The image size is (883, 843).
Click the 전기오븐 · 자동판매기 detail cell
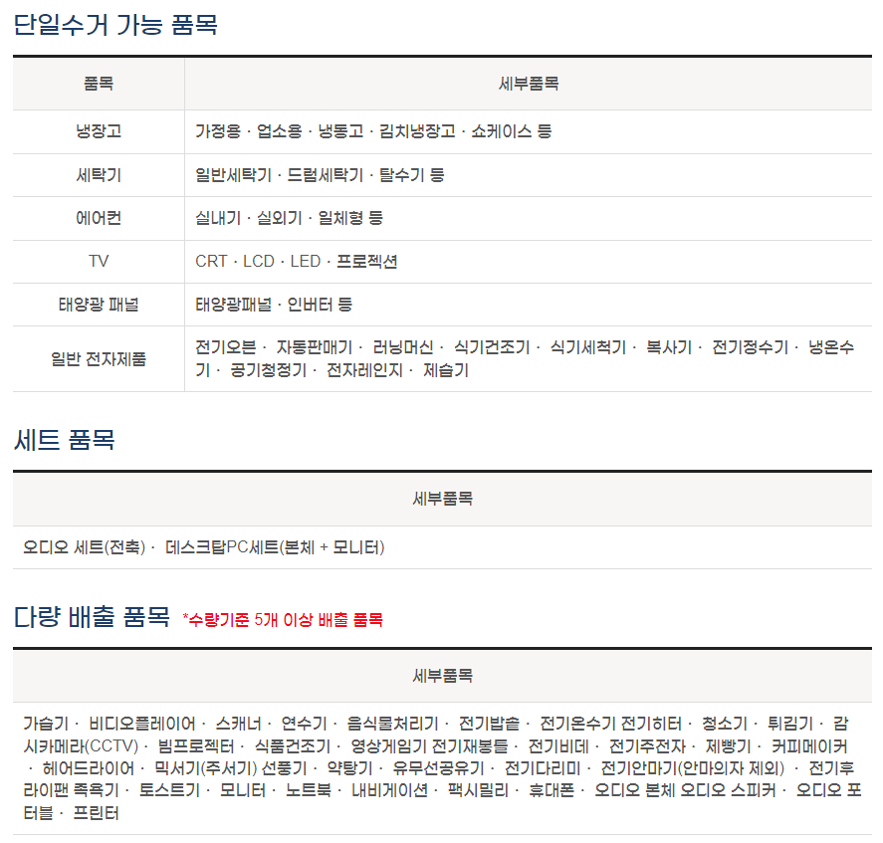click(x=529, y=358)
